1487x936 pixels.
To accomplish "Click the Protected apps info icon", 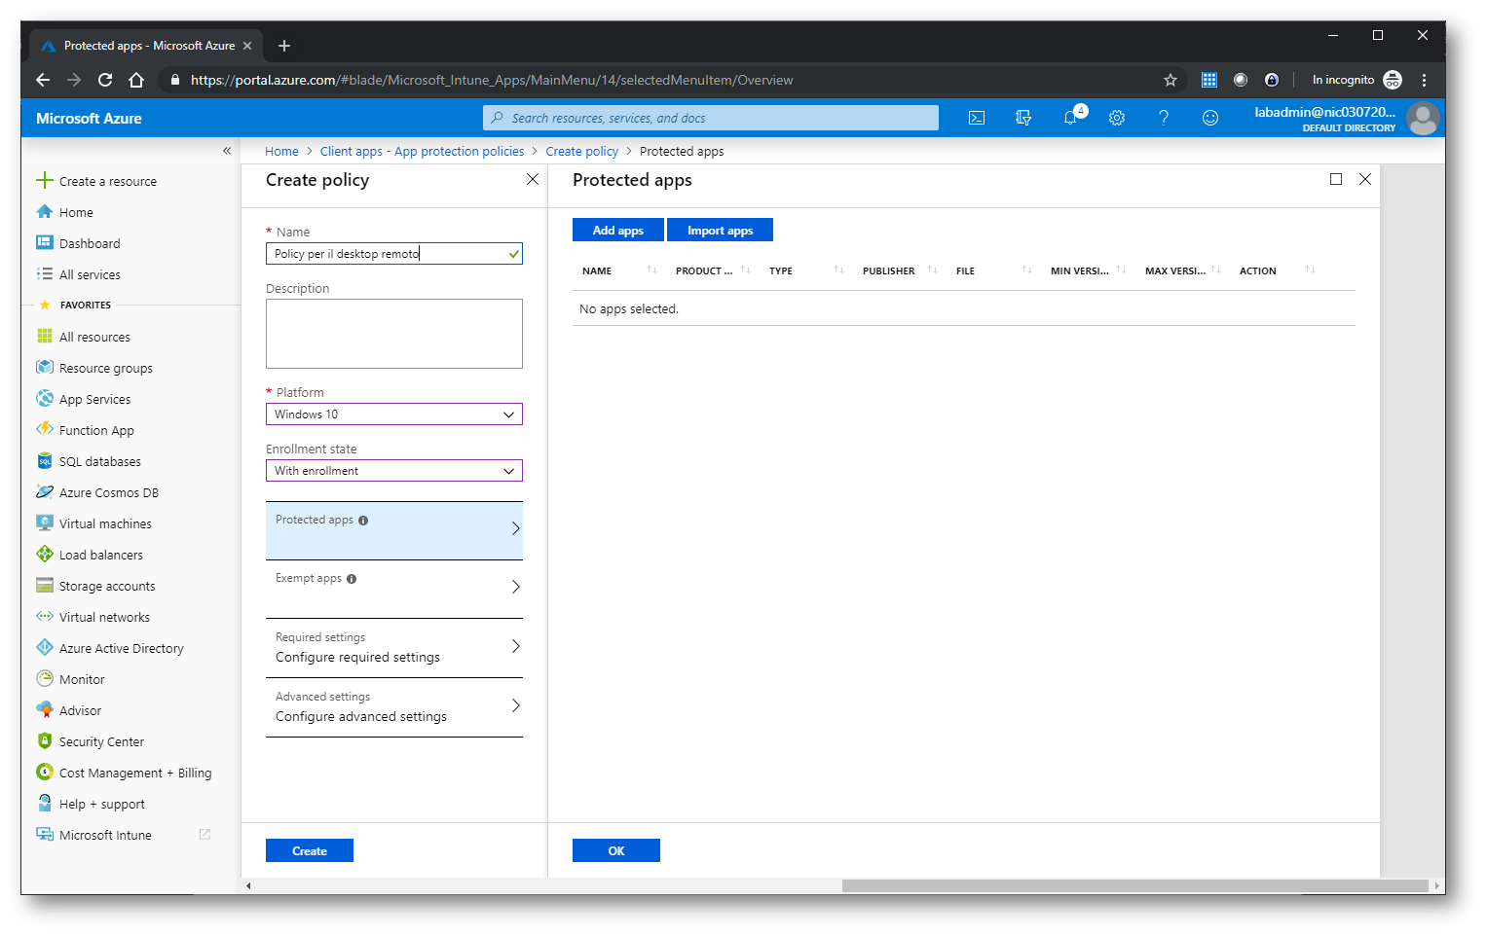I will point(363,521).
